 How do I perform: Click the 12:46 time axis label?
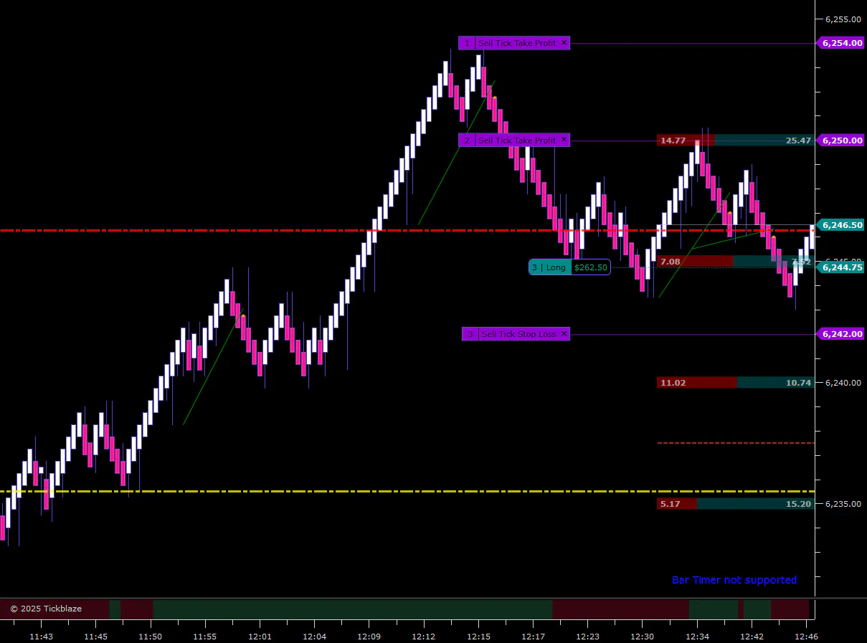coord(806,637)
